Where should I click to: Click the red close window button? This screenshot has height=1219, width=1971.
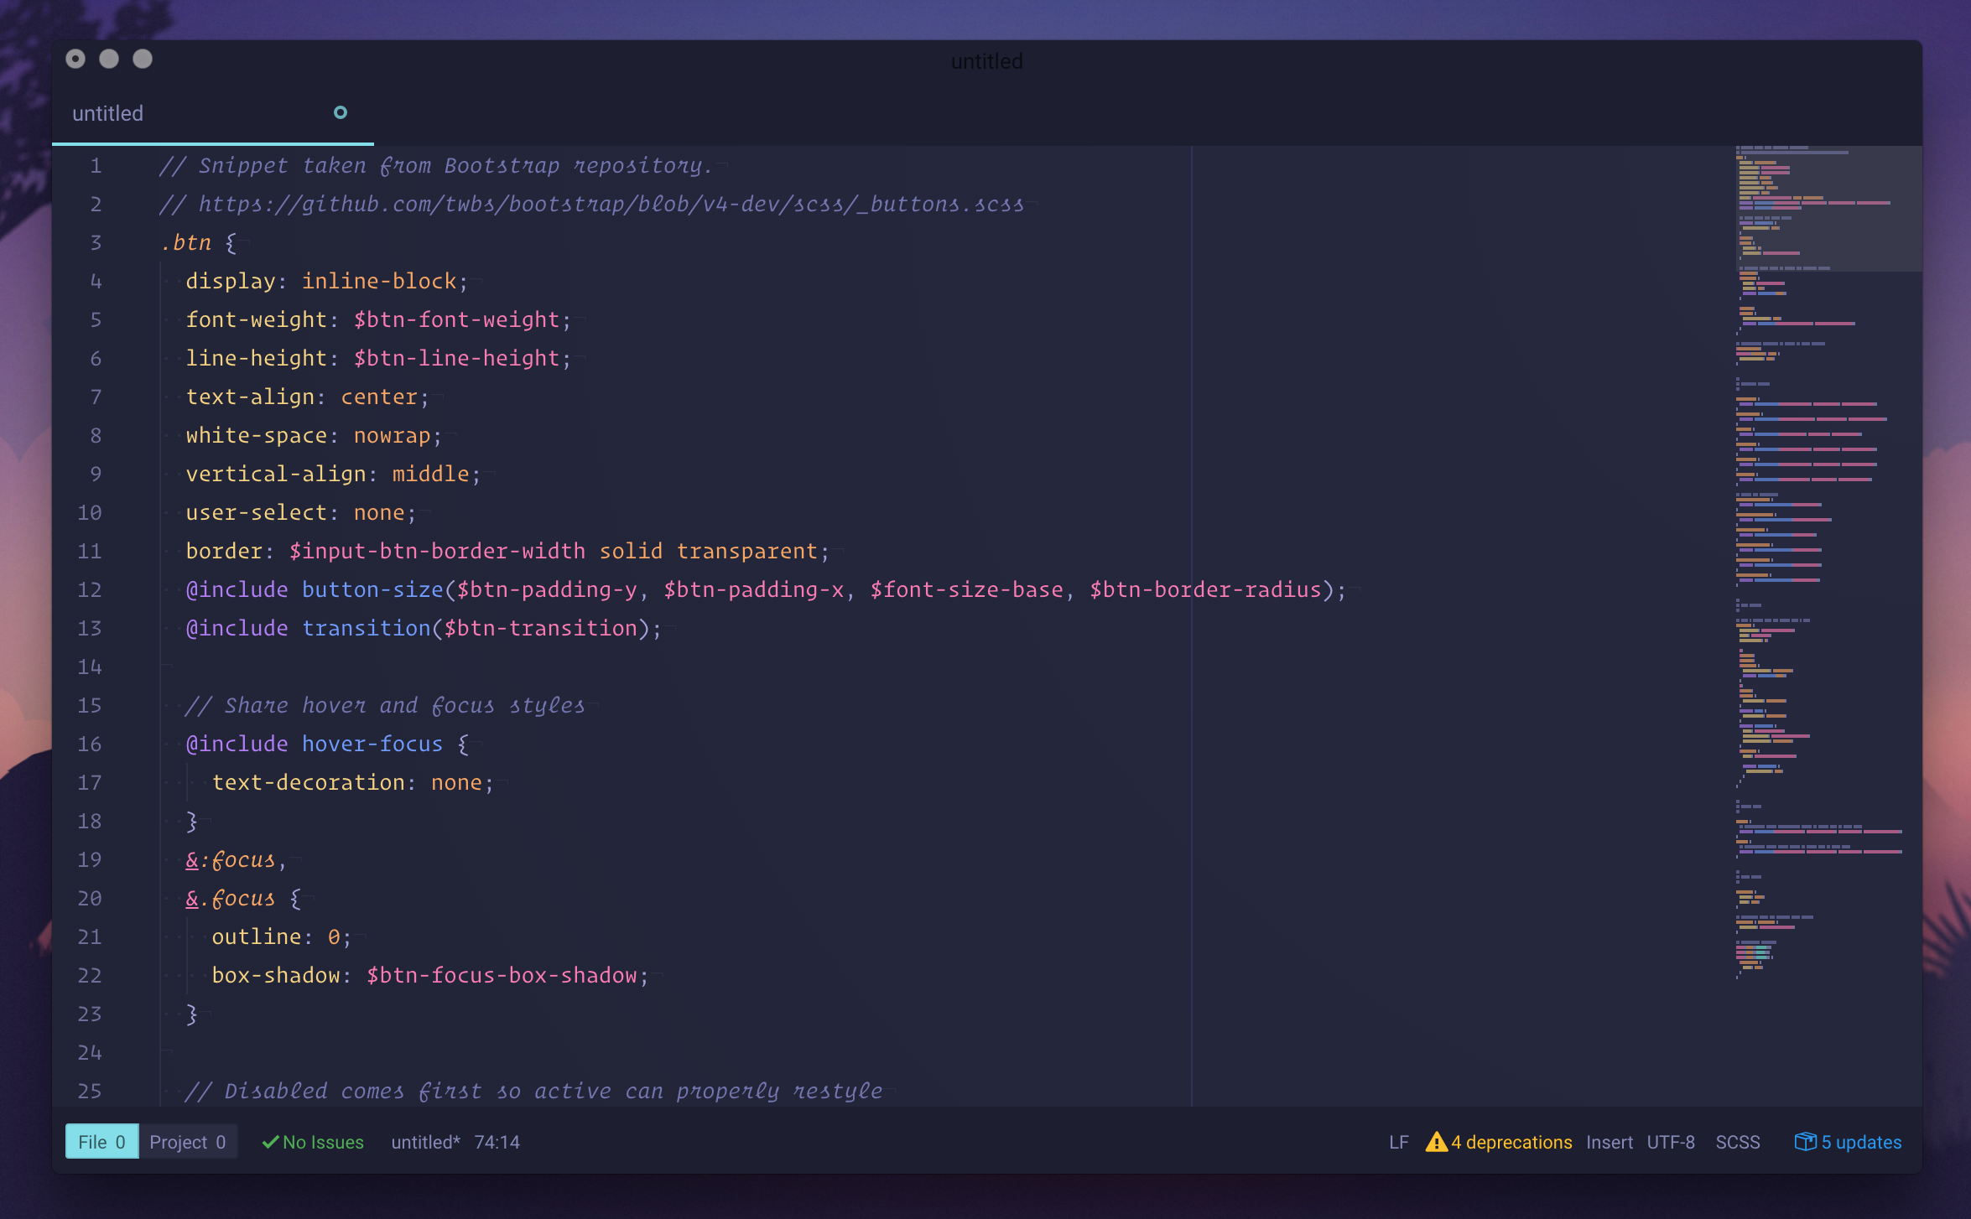point(75,59)
